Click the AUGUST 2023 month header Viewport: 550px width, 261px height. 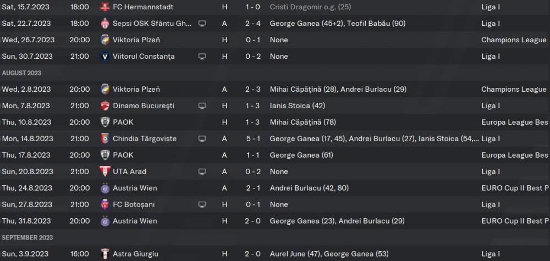pyautogui.click(x=21, y=73)
